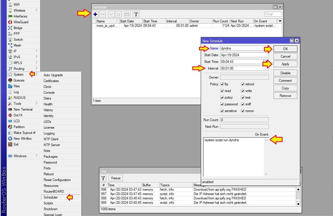333x216 pixels.
Task: Select Scripts in the System submenu
Action: pos(48,203)
